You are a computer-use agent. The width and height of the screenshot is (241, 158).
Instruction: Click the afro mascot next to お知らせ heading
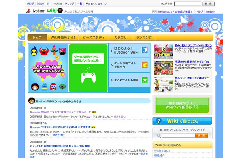click(x=32, y=101)
